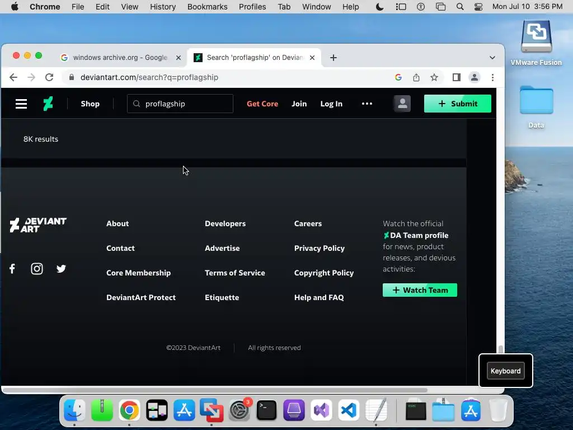Open the Core Membership footer link
Image resolution: width=573 pixels, height=430 pixels.
pos(138,273)
